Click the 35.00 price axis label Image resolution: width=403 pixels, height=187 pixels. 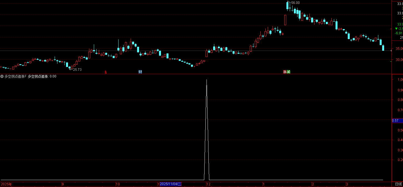(x=399, y=49)
